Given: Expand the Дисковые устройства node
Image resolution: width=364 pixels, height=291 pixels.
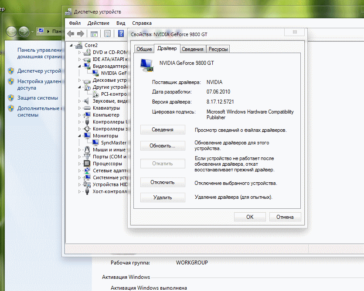Looking at the screenshot, I should coord(79,80).
